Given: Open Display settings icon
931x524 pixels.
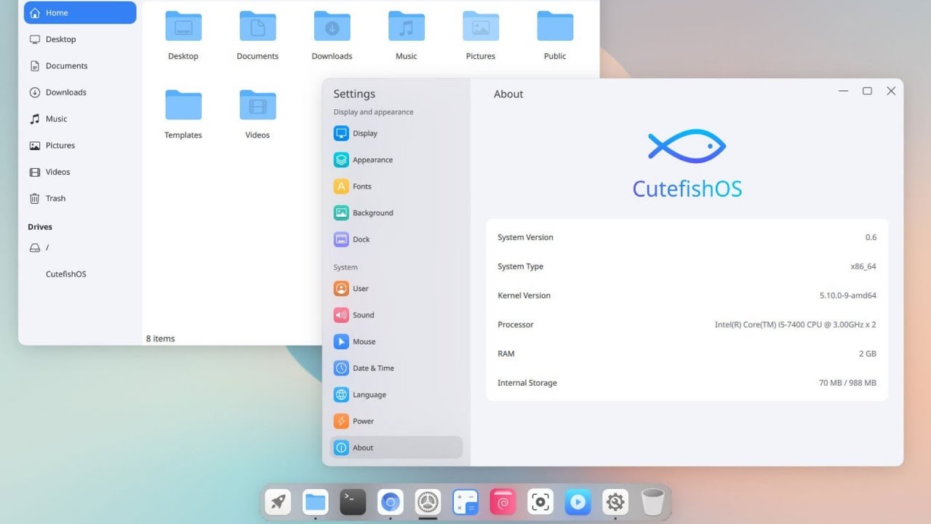Looking at the screenshot, I should [341, 133].
